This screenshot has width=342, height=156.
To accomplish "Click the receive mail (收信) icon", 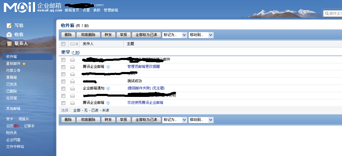I will (x=9, y=34).
